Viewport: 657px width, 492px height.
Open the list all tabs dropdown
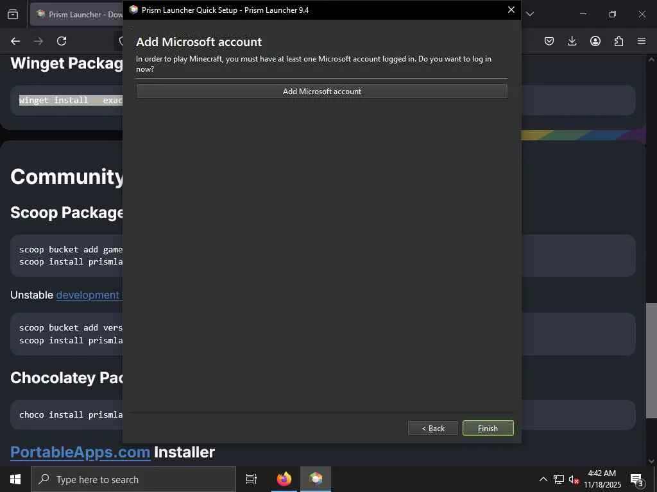point(530,14)
